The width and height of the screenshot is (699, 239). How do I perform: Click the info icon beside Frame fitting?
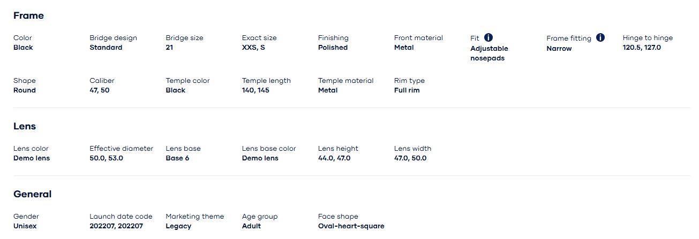tap(600, 37)
